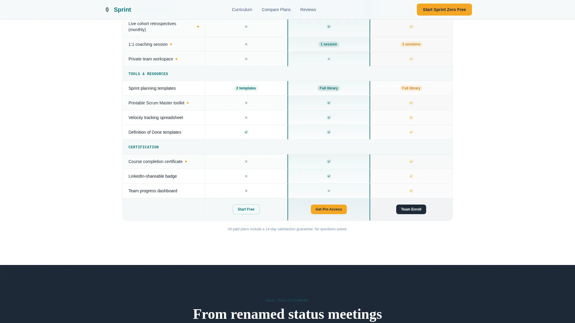Click the '1 session' badge
The width and height of the screenshot is (575, 323).
pos(329,44)
